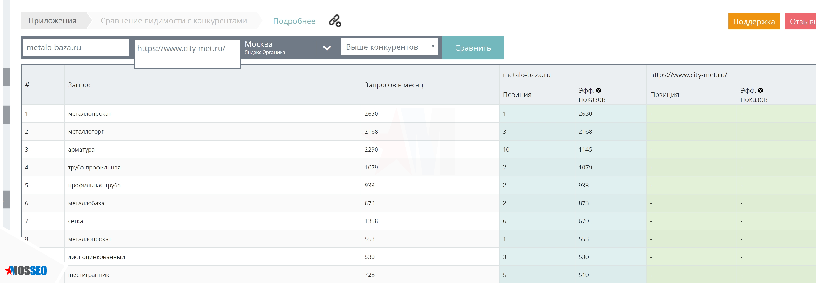816x283 pixels.
Task: Expand the Москва region chevron
Action: 327,48
